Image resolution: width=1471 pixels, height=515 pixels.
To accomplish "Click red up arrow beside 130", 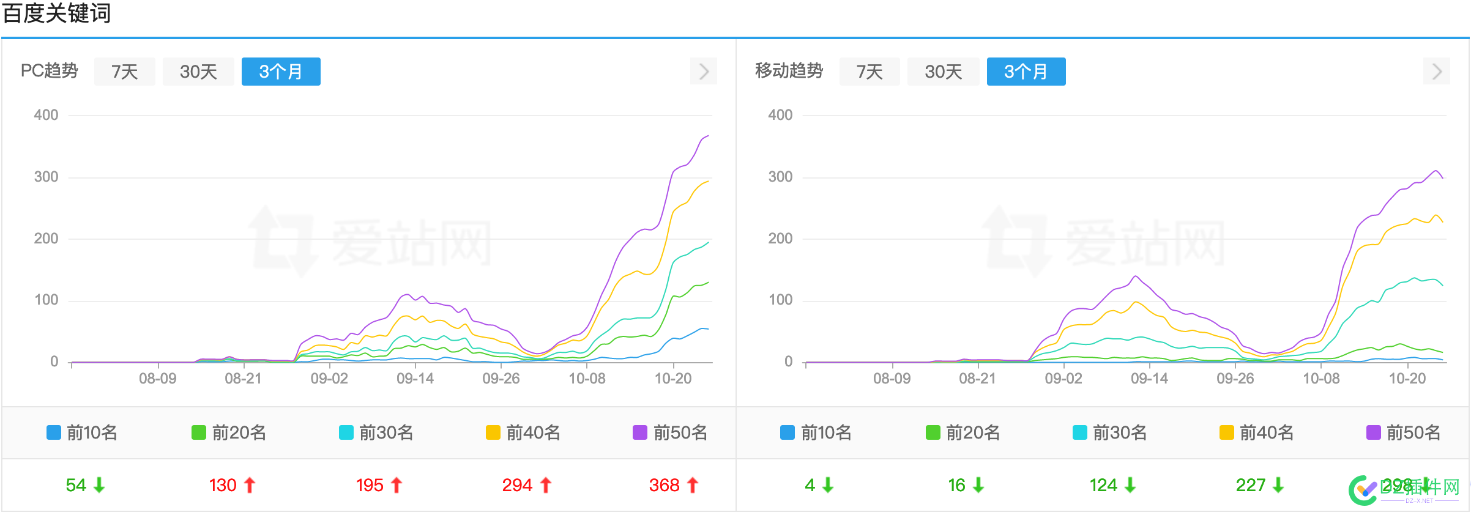I will tap(249, 485).
